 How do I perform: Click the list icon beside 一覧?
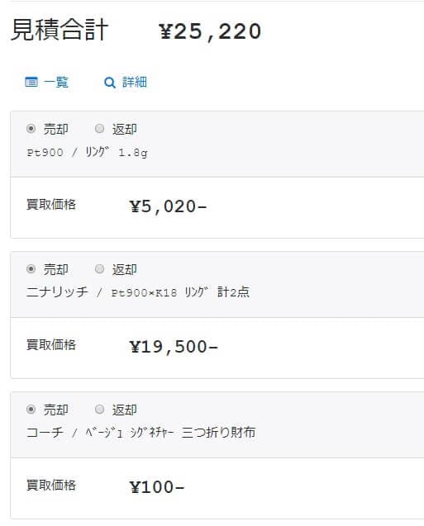point(31,82)
